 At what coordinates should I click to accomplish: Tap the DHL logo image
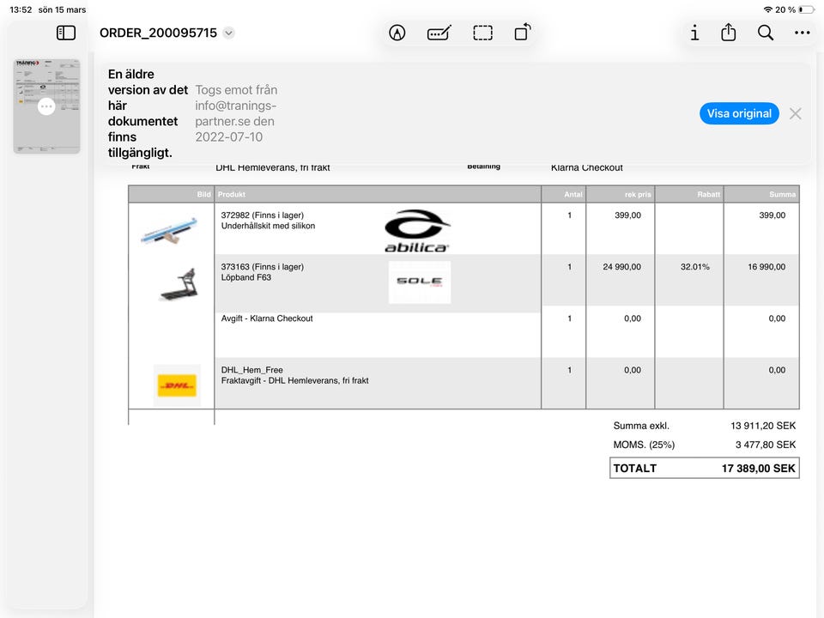pyautogui.click(x=177, y=385)
